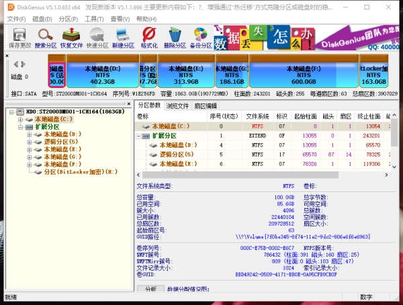Expand 本地磁盘(D:) in the tree
This screenshot has width=403, height=305.
29,134
